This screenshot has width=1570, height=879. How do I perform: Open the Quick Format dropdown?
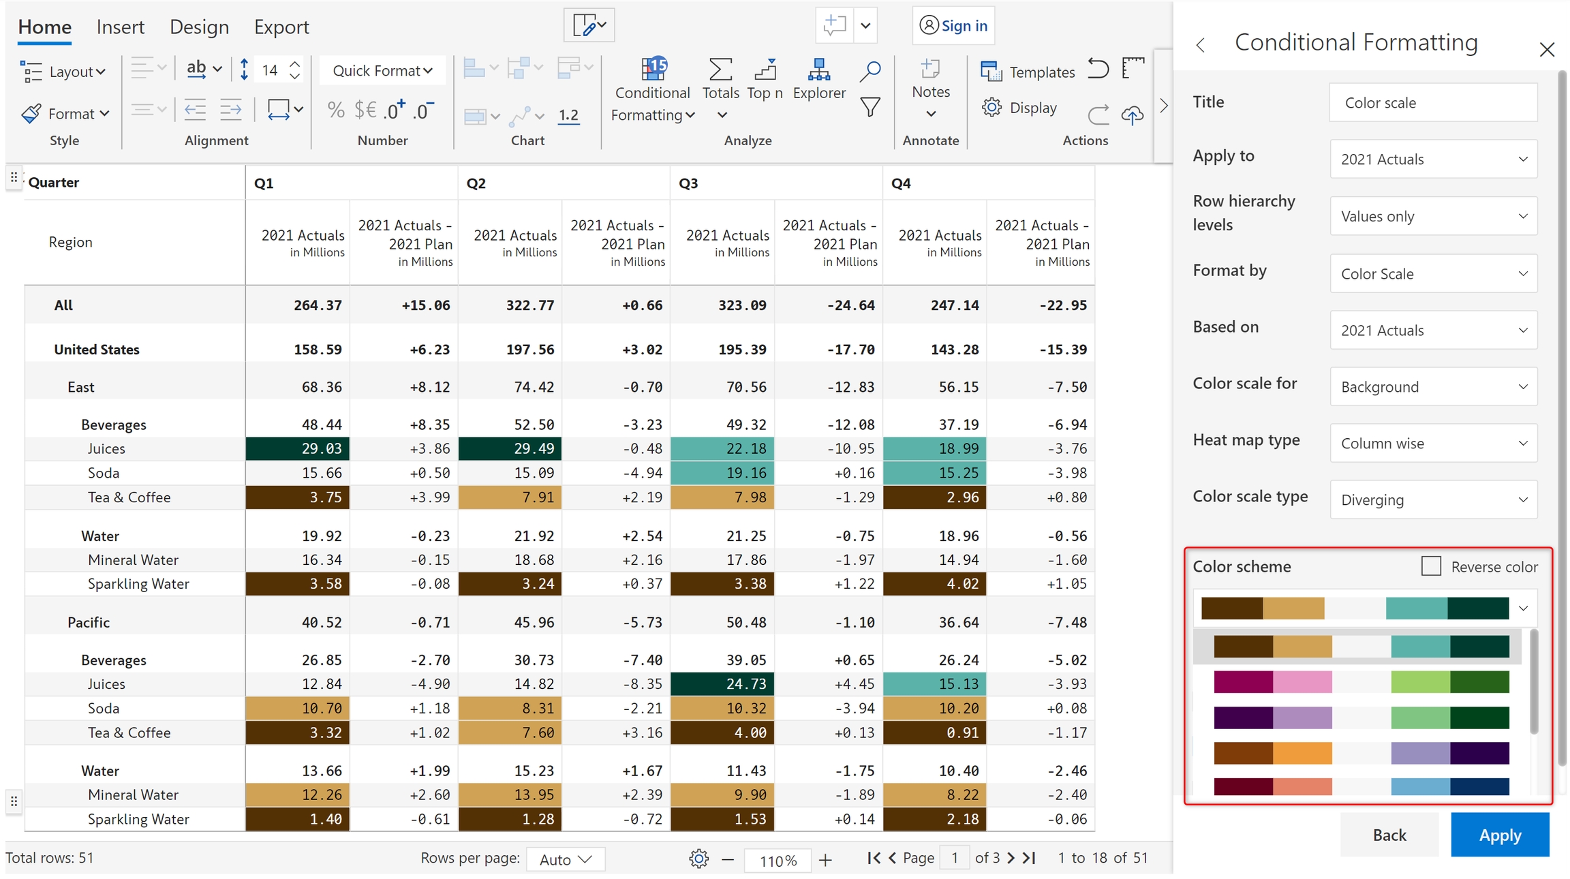pyautogui.click(x=382, y=71)
